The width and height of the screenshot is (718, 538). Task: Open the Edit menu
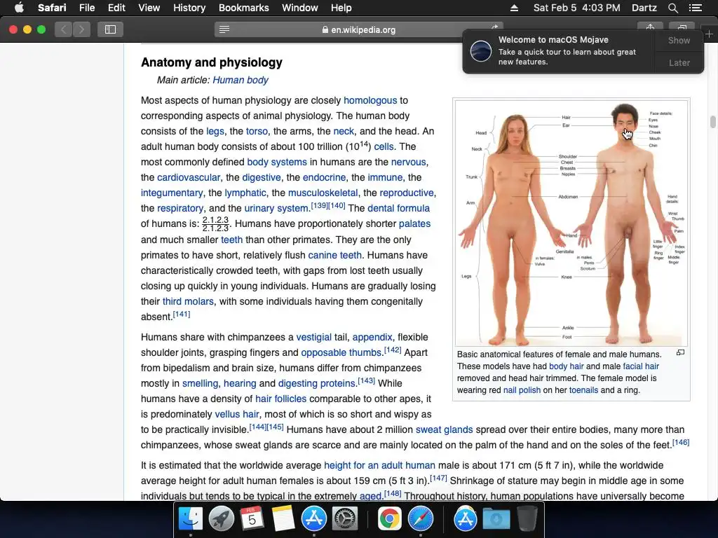click(x=116, y=8)
